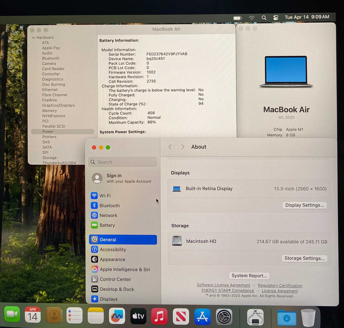
Task: Go back in About pane
Action: pos(170,147)
